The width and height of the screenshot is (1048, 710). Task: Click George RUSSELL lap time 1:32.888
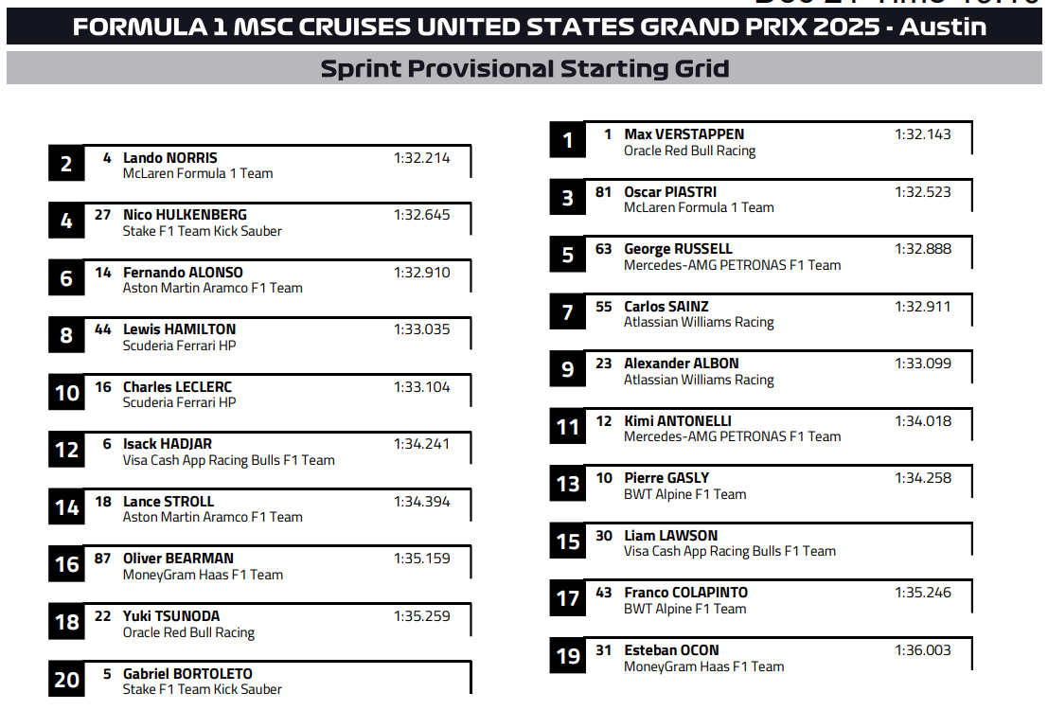click(922, 249)
